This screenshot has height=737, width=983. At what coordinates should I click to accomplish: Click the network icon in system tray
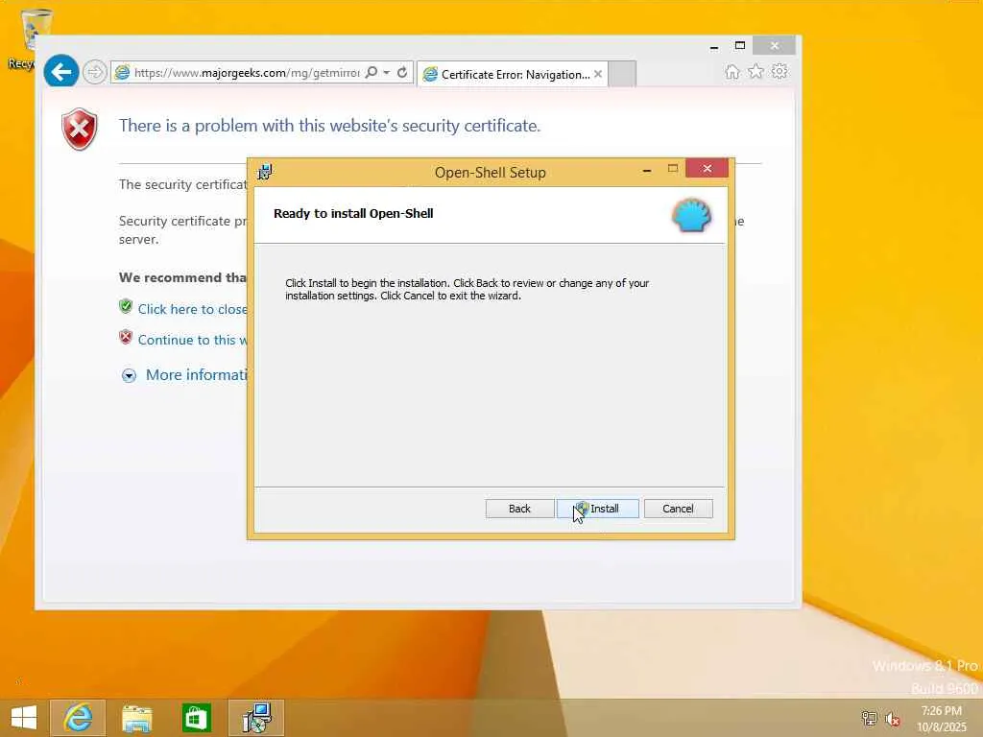coord(869,718)
